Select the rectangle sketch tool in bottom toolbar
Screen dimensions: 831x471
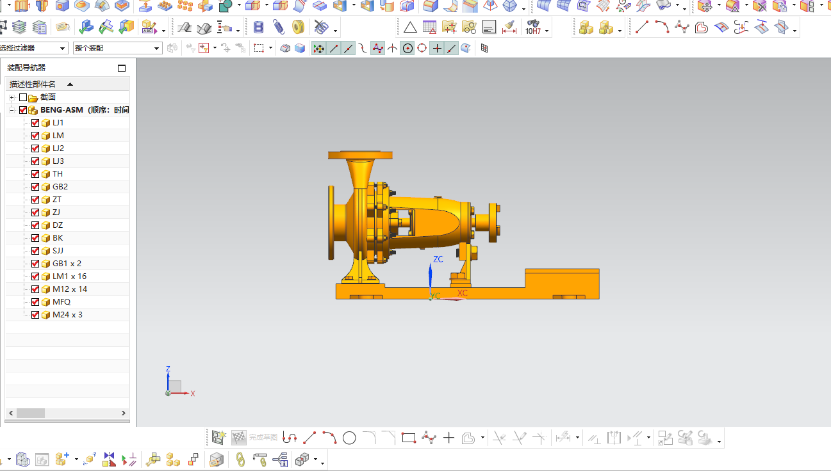tap(409, 438)
